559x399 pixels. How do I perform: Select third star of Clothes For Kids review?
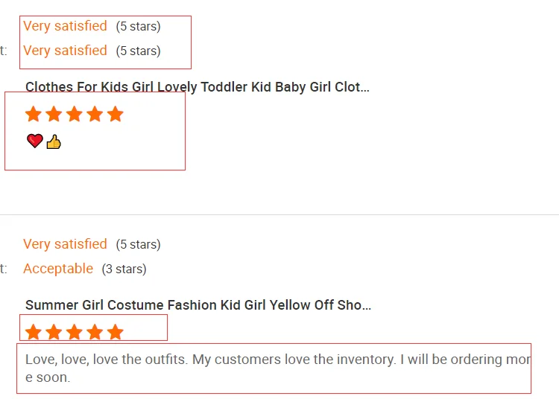74,114
